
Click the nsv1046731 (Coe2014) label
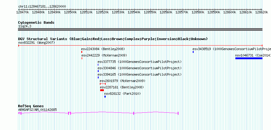[253, 55]
